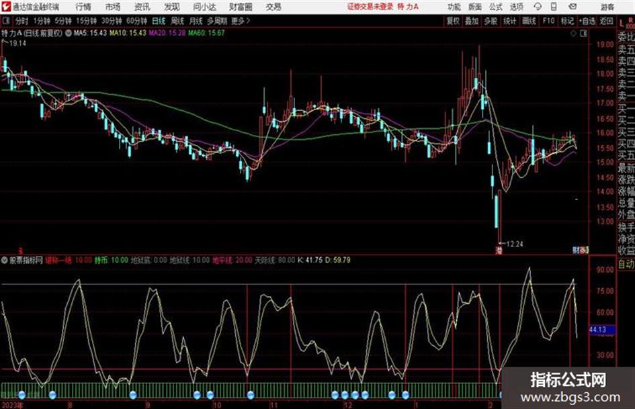The height and width of the screenshot is (409, 635).
Task: Select the 月线 monthly period tab
Action: (x=196, y=21)
